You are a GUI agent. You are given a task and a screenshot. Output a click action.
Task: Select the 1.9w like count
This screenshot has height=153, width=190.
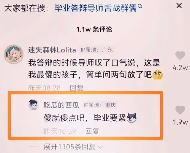(x=180, y=122)
